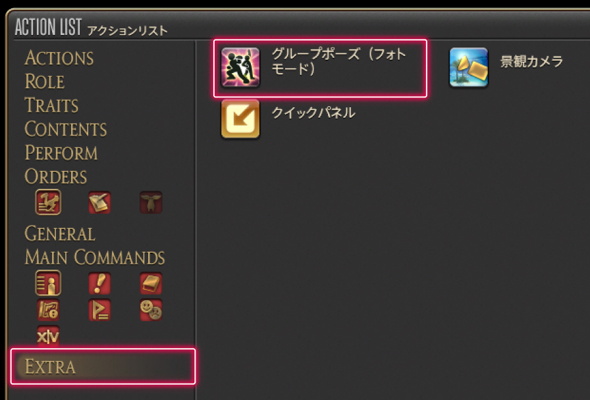
Task: Switch to the Actions category
Action: (x=59, y=59)
